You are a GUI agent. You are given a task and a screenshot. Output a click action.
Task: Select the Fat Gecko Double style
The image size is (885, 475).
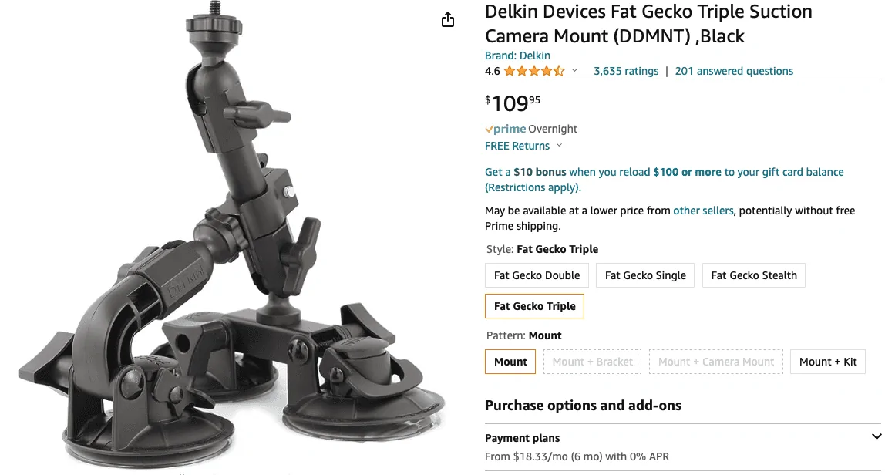[x=537, y=275]
